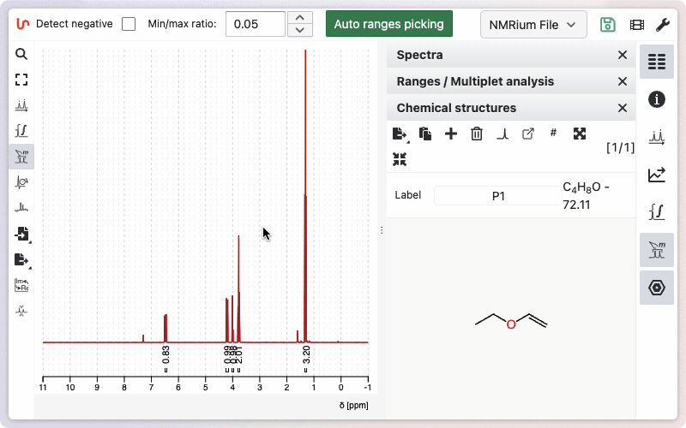Paste molecule using the clipboard icon
The image size is (686, 428).
click(425, 134)
